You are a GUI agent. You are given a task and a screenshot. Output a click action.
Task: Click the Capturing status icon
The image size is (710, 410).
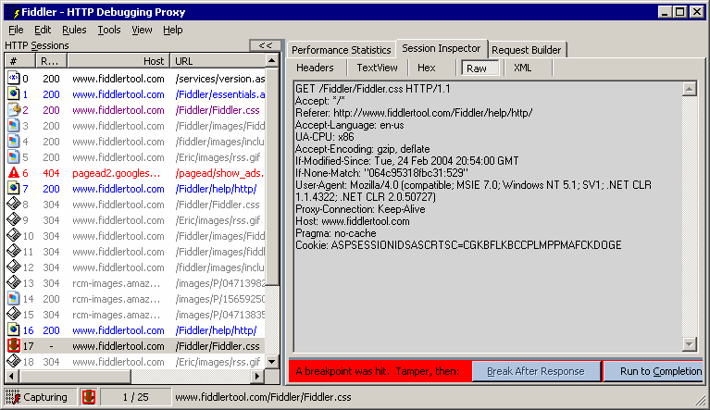pyautogui.click(x=13, y=397)
